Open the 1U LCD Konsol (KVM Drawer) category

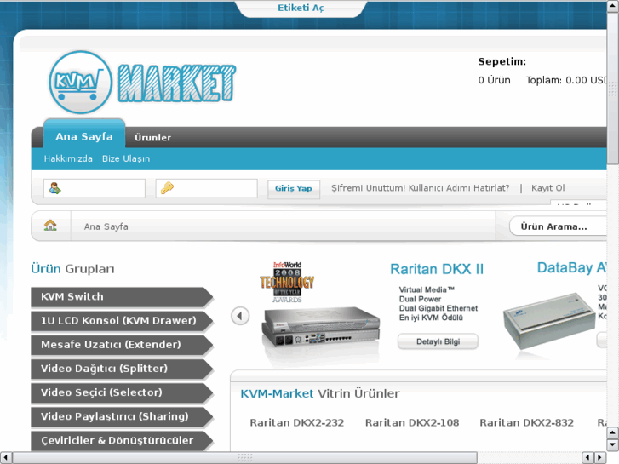click(122, 321)
